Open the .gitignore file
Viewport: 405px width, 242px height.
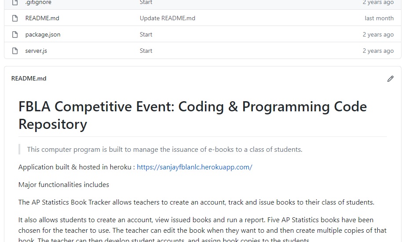(x=38, y=2)
